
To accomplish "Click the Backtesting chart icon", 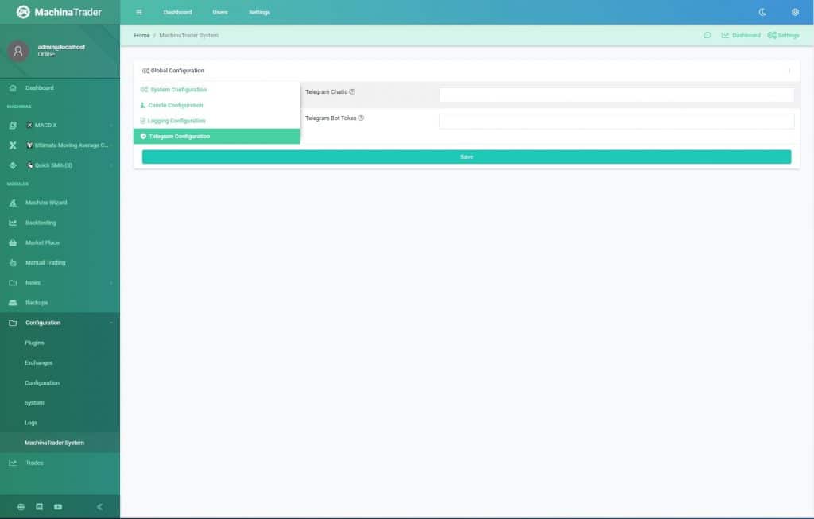I will tap(13, 223).
